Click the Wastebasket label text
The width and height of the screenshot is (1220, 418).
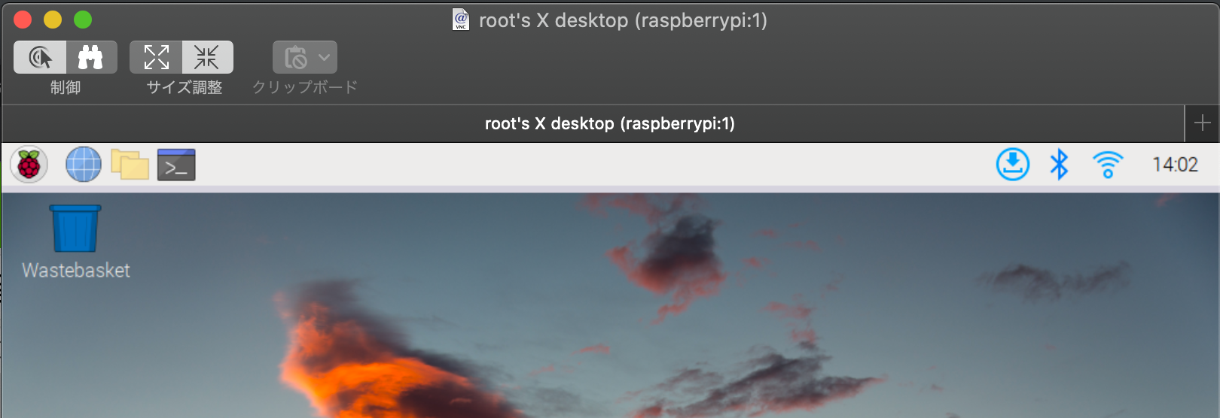point(76,271)
